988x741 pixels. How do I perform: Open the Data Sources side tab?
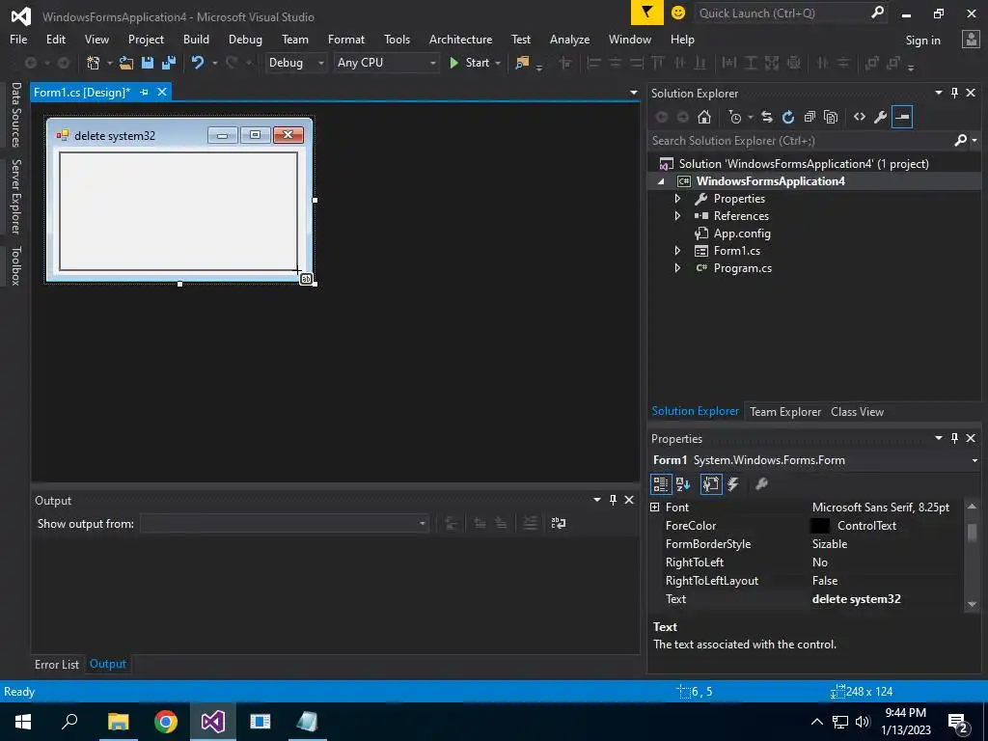pos(15,115)
